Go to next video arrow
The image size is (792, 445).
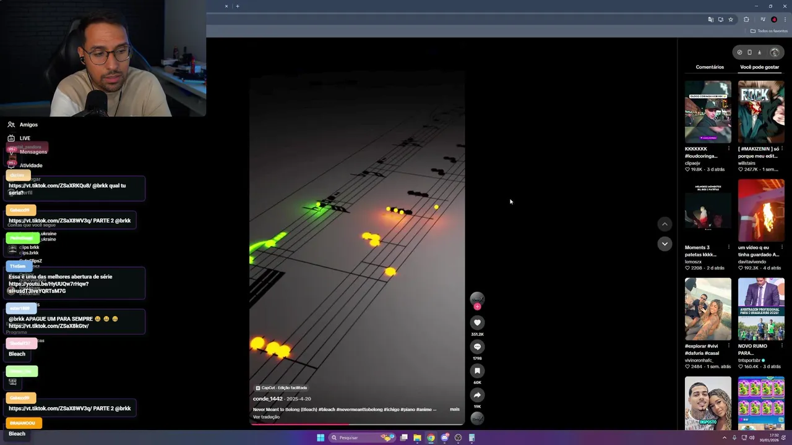pos(665,244)
